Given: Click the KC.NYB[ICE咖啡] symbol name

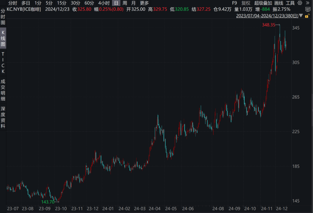Looking at the screenshot, I should [x=24, y=9].
